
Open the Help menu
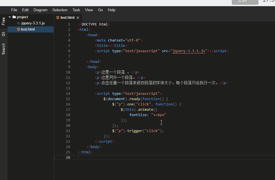(x=112, y=10)
